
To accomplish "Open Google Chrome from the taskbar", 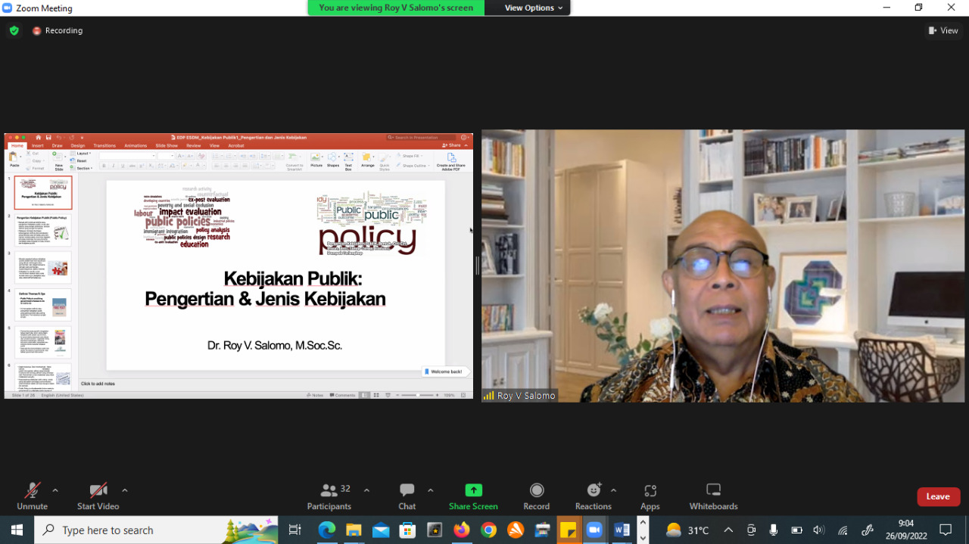I will [x=489, y=530].
